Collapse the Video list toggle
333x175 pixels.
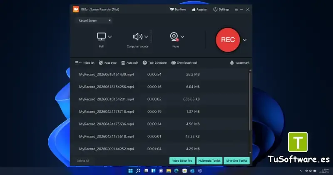click(84, 63)
